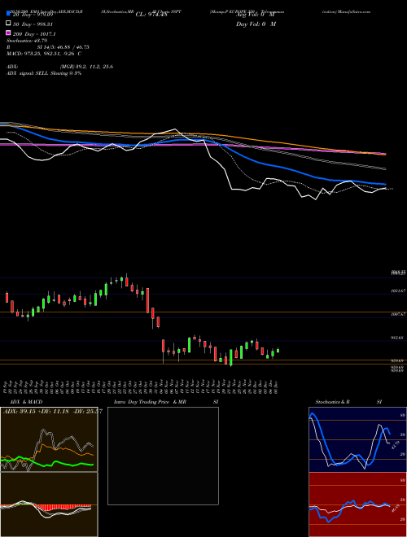Click the 1031.67 price axis label
407x537 pixels.
398,290
